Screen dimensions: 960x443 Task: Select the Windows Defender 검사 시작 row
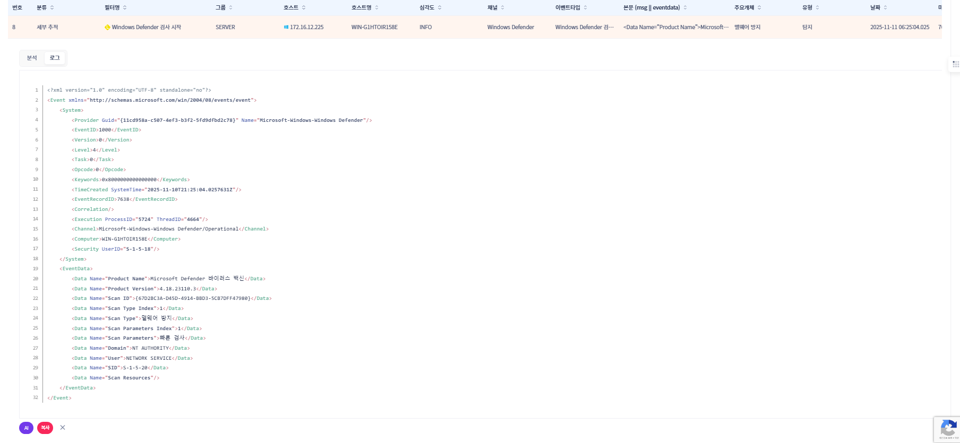pos(146,27)
